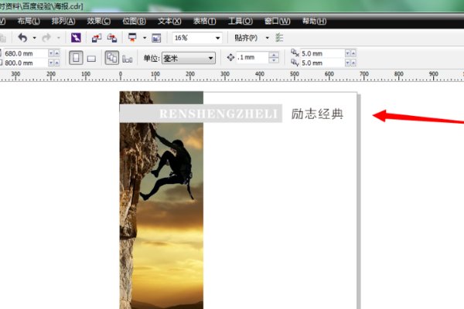Click the Undo arrow icon

pos(22,37)
